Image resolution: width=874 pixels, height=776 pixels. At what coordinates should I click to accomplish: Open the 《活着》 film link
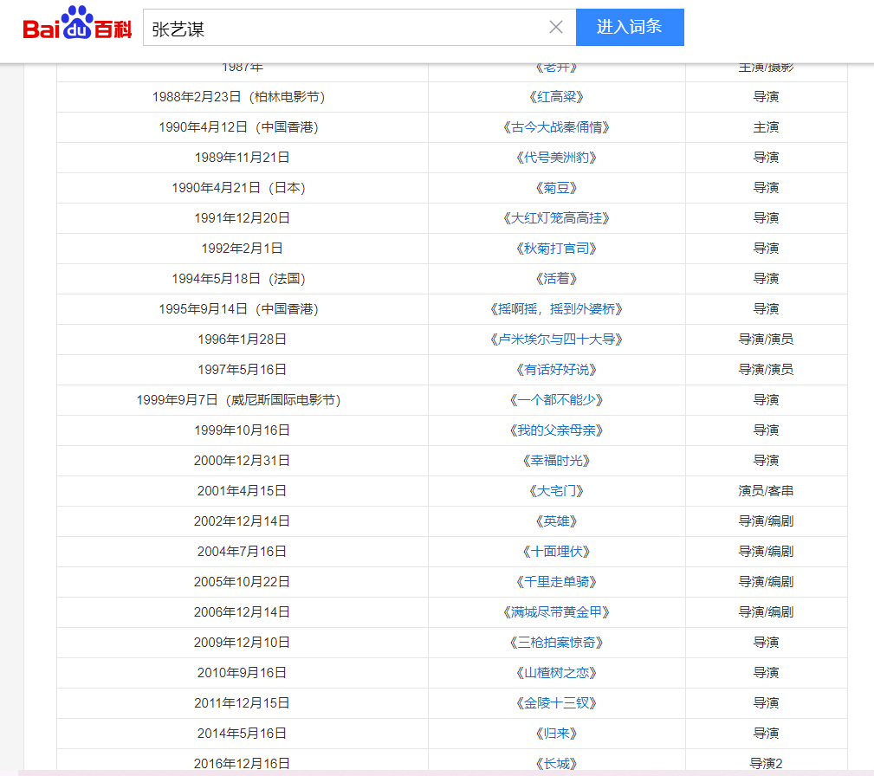point(556,279)
